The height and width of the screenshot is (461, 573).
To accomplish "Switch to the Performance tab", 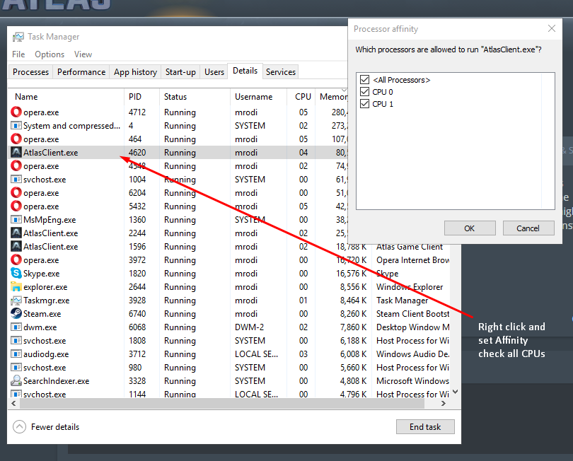I will tap(81, 72).
